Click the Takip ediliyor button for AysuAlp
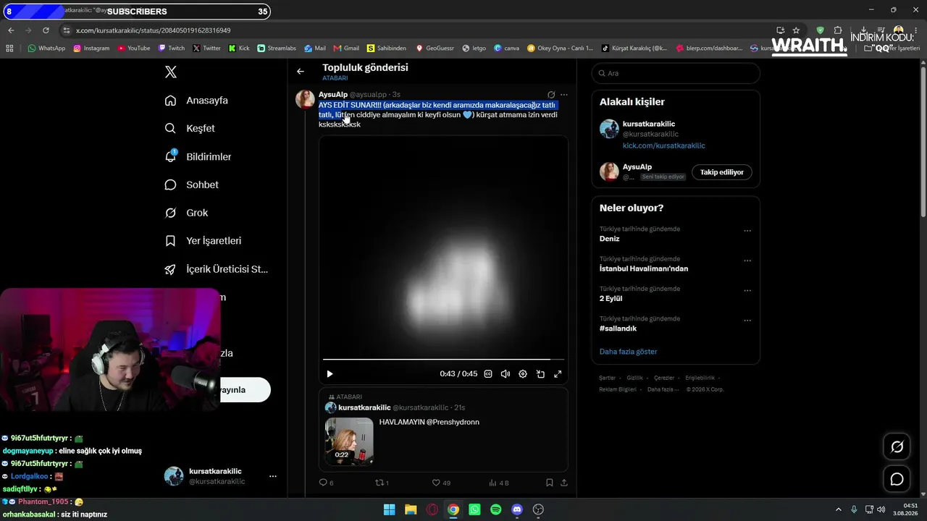The height and width of the screenshot is (521, 927). point(722,172)
